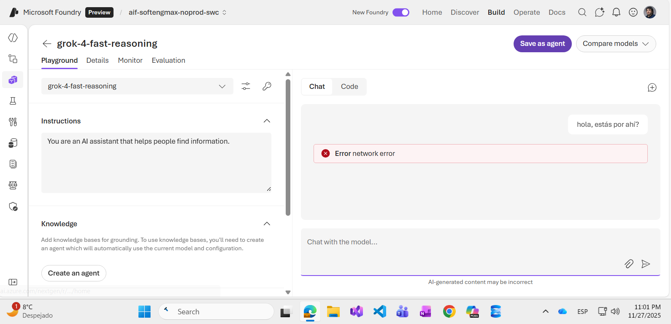Open the aif-softengmax-noprod-swc project switcher
The image size is (671, 324).
pyautogui.click(x=178, y=12)
